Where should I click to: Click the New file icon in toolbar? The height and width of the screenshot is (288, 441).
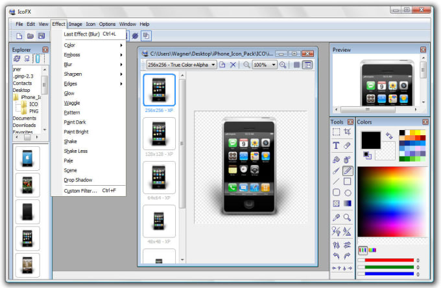(19, 36)
